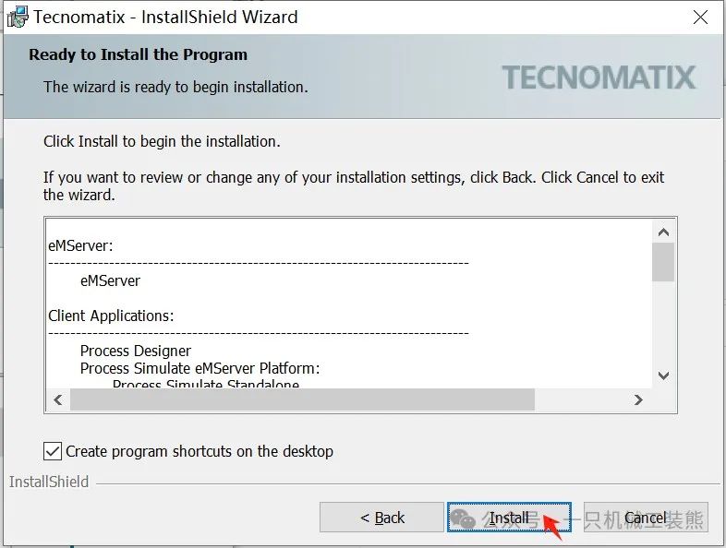Click the TECNOMATIX logo in the header

click(599, 77)
